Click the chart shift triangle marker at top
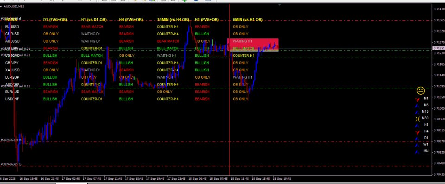 point(280,5)
